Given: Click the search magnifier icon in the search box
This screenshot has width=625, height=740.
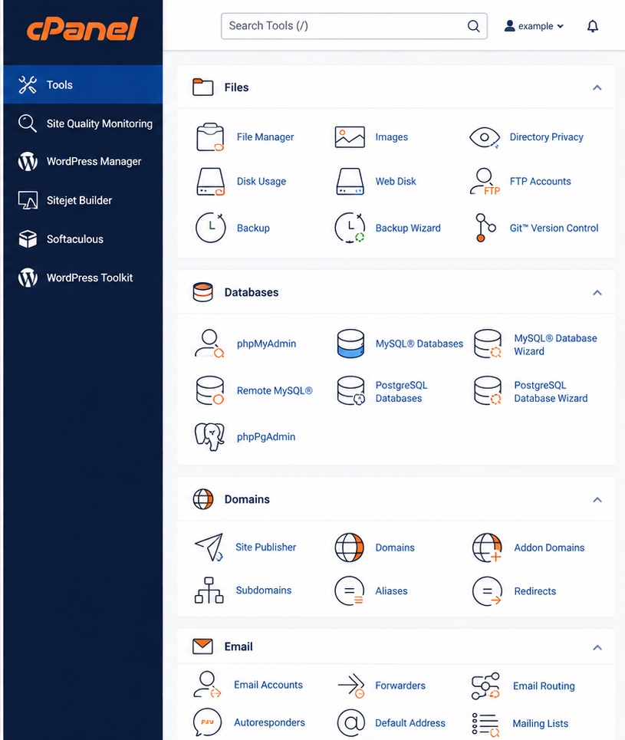Looking at the screenshot, I should click(473, 26).
